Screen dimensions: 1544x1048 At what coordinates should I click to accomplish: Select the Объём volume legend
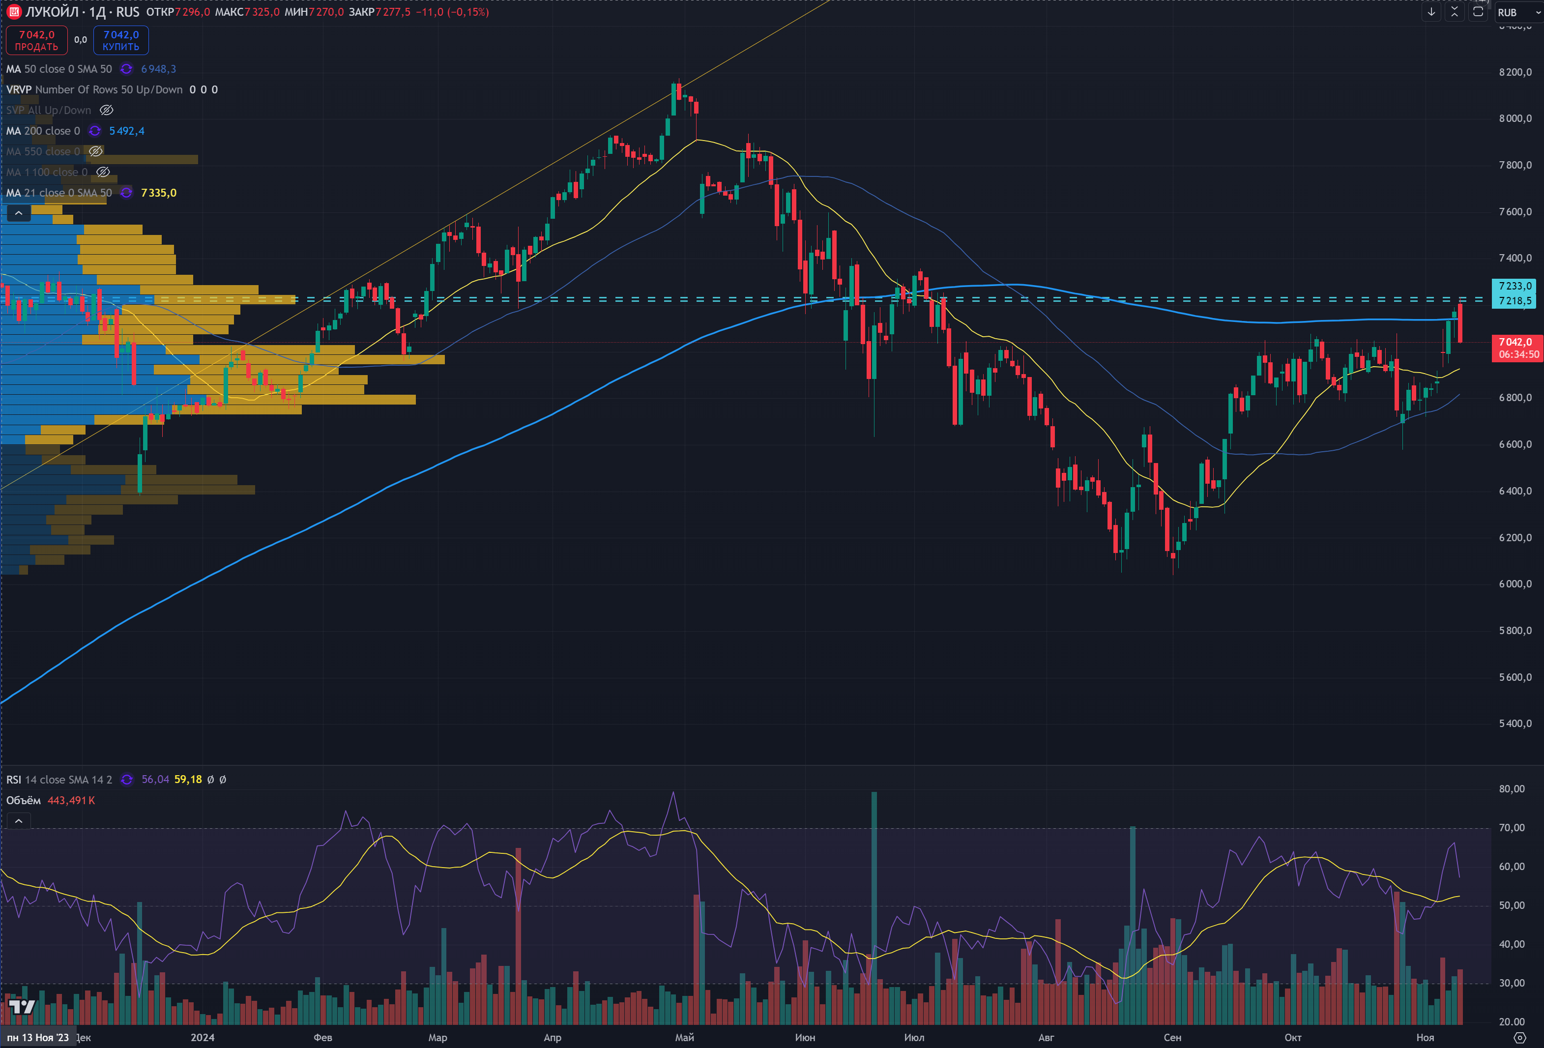click(23, 800)
